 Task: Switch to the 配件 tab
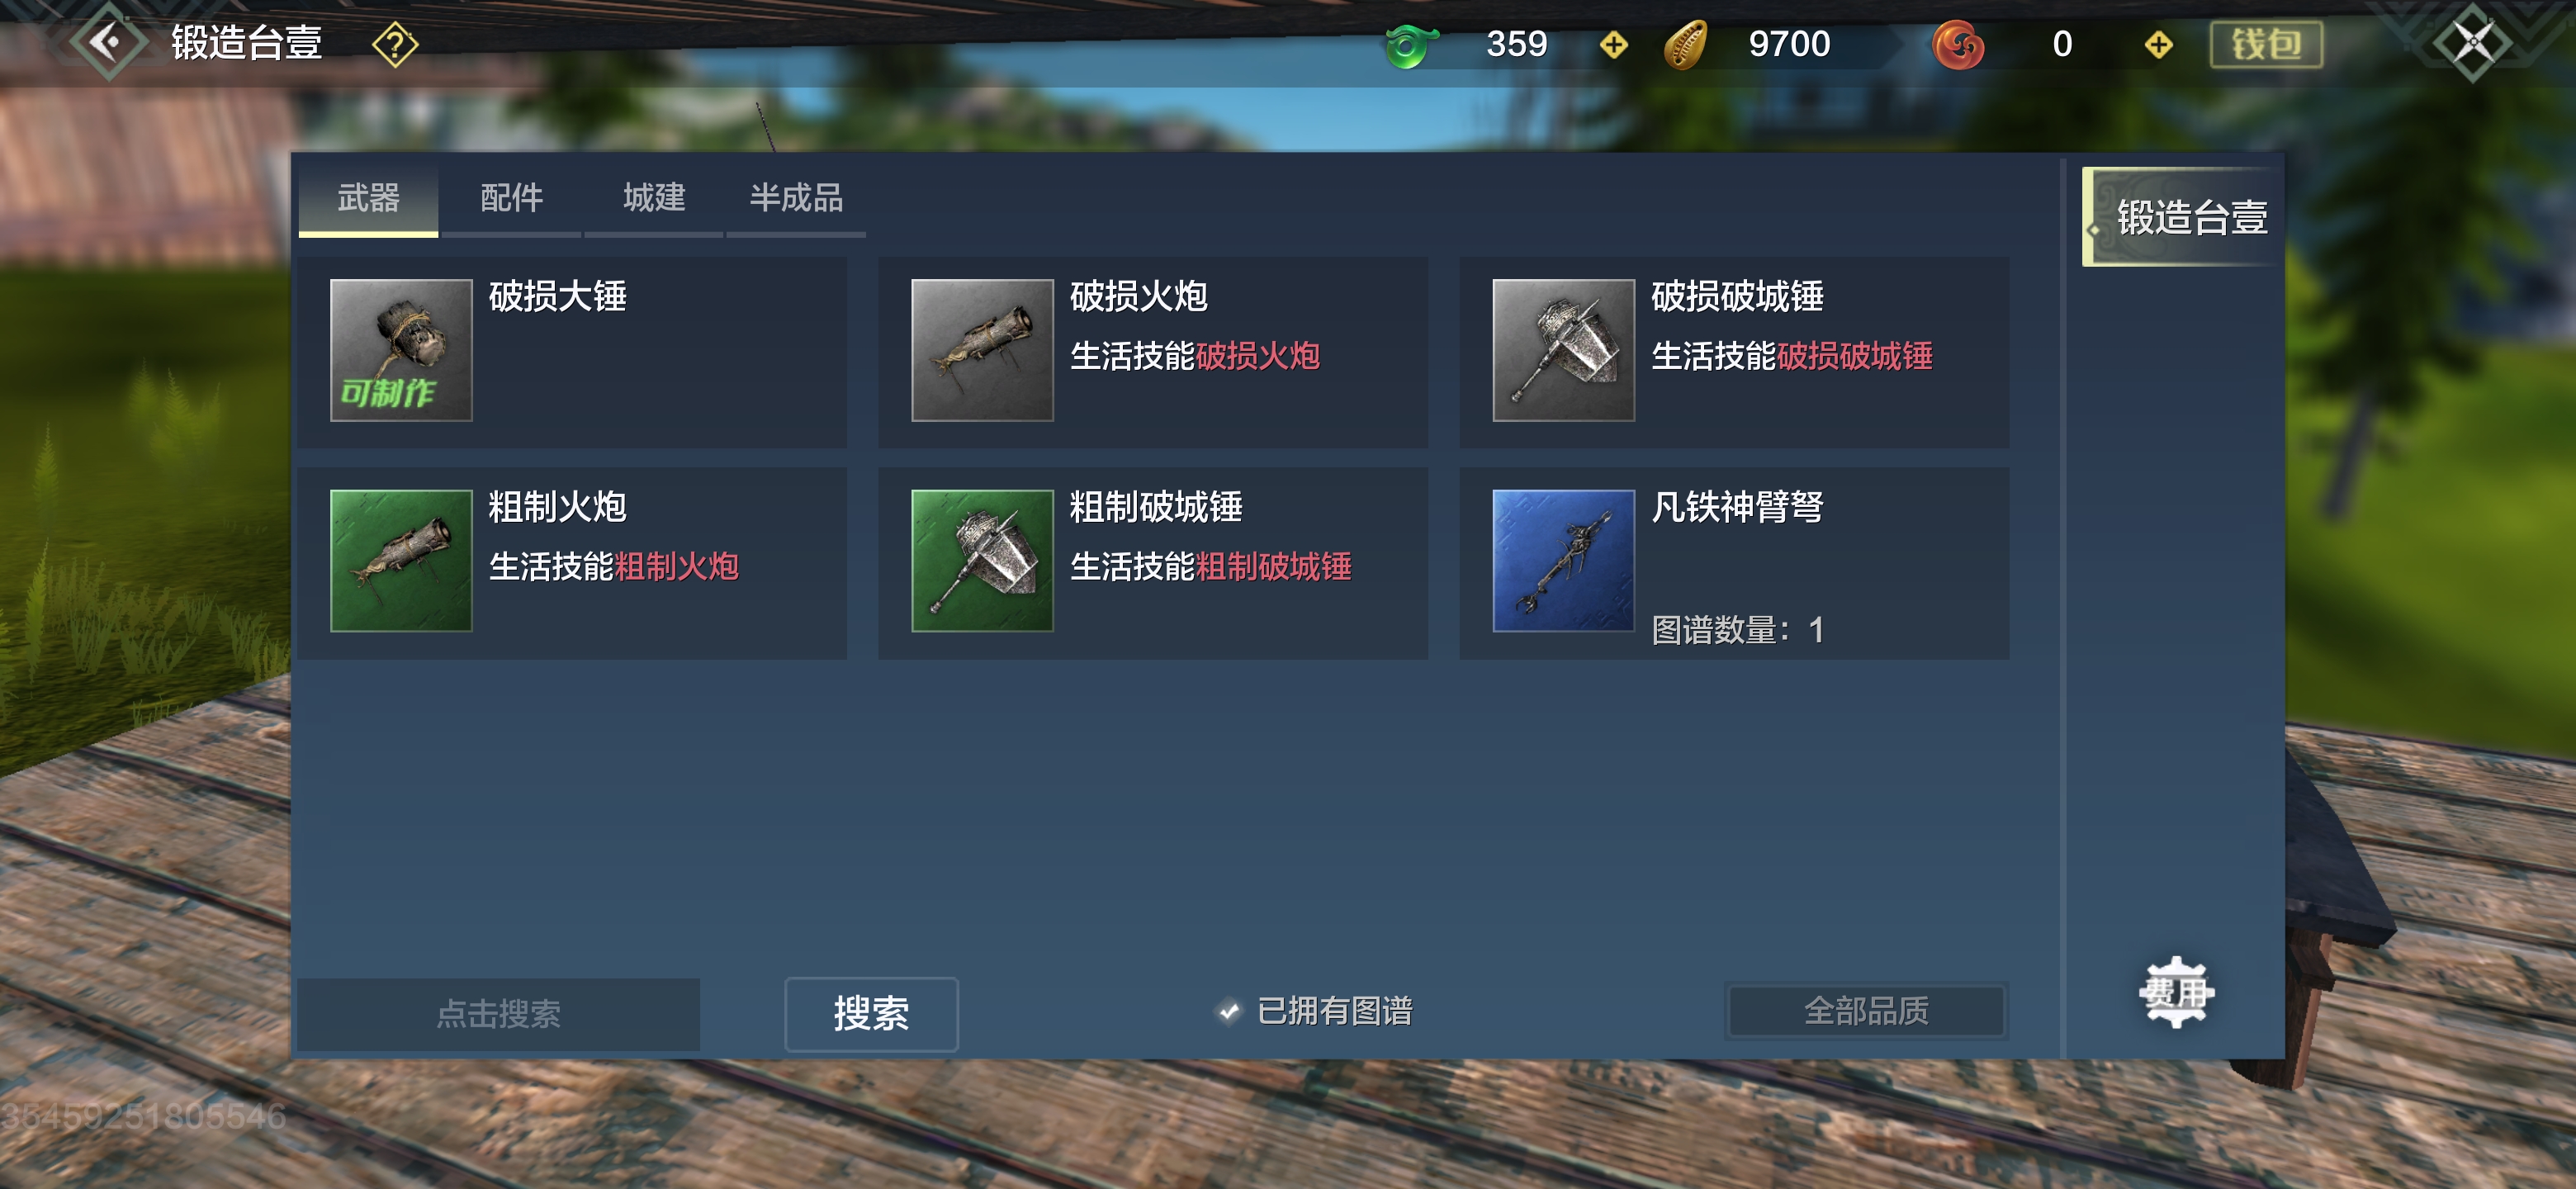[511, 198]
